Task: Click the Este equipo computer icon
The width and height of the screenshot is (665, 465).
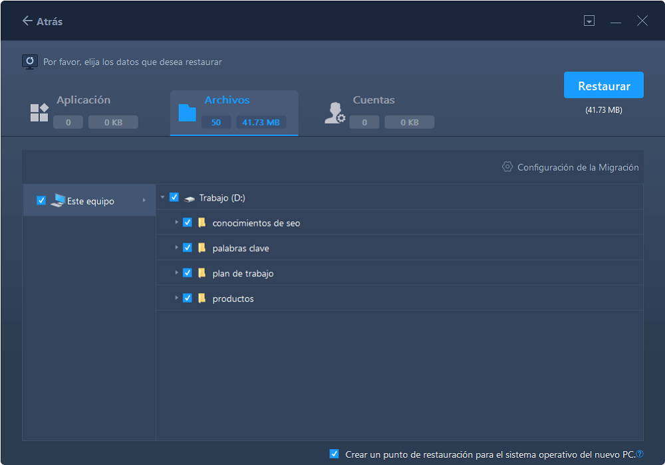Action: [x=58, y=201]
